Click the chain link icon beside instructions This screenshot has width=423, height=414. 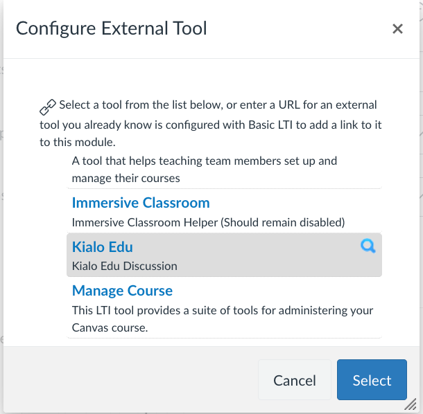pyautogui.click(x=47, y=107)
